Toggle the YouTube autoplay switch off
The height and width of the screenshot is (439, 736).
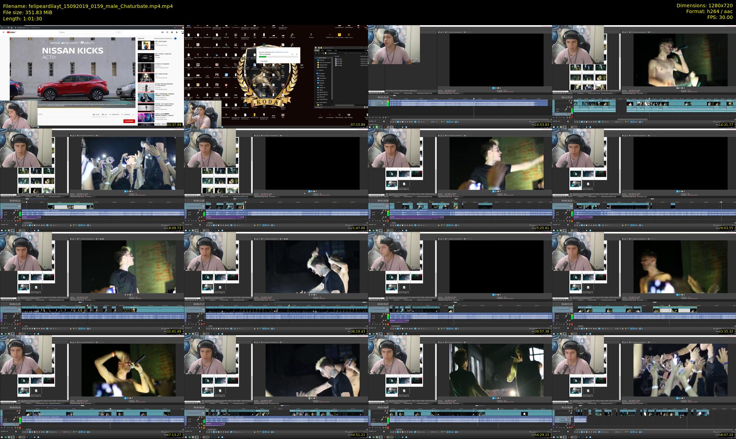[175, 38]
